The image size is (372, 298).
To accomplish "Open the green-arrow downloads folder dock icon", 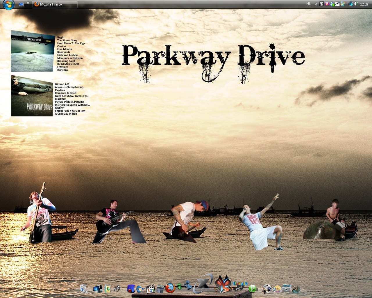I will click(108, 289).
